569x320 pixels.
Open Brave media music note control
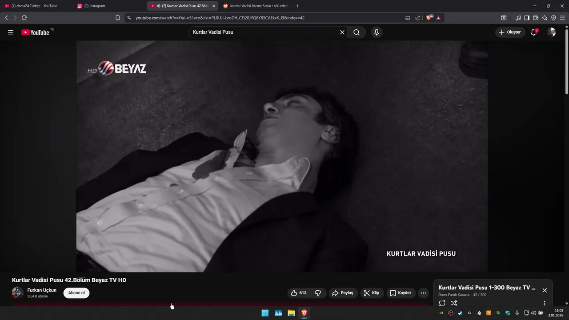[518, 18]
